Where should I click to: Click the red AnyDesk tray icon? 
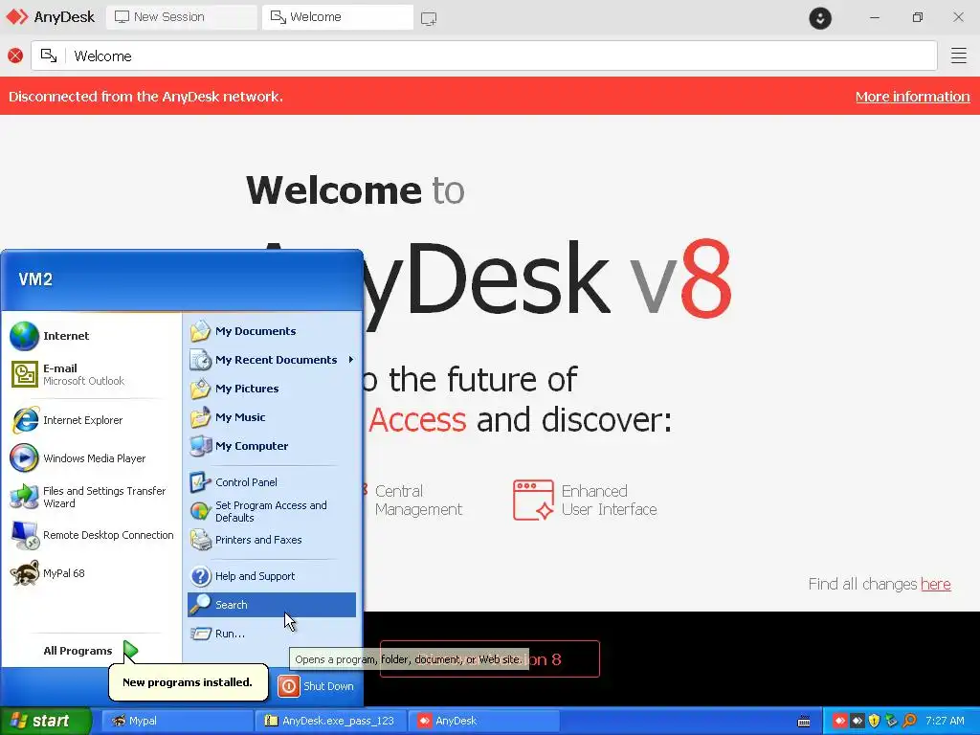(839, 722)
